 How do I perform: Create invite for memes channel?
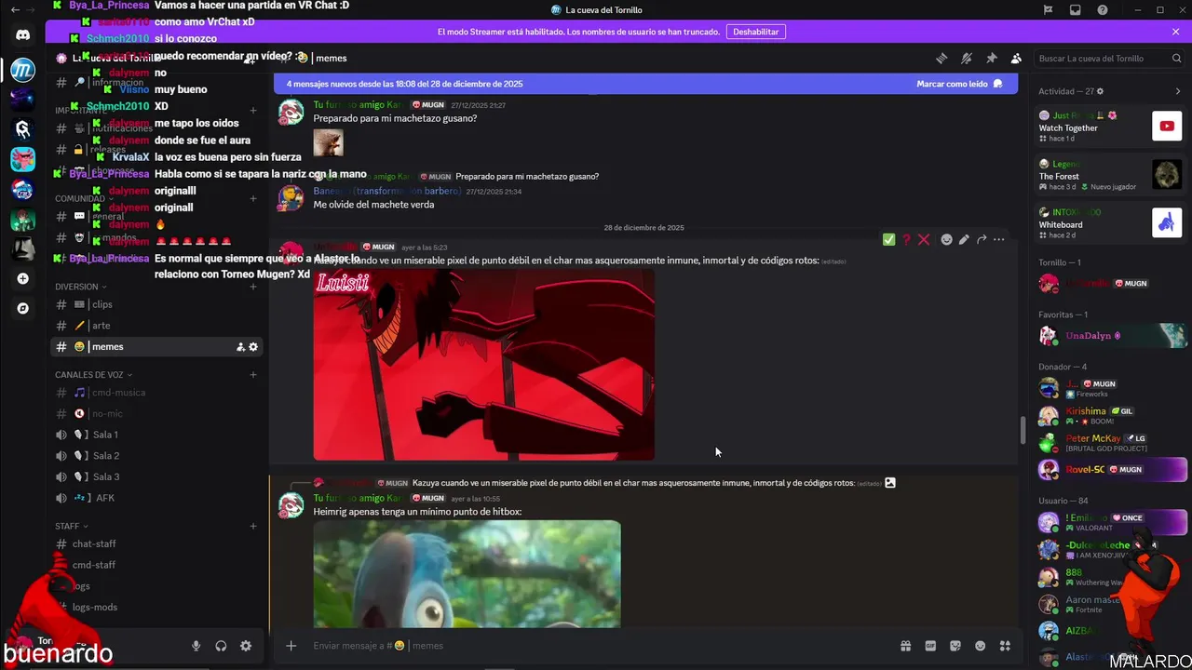[x=240, y=347]
